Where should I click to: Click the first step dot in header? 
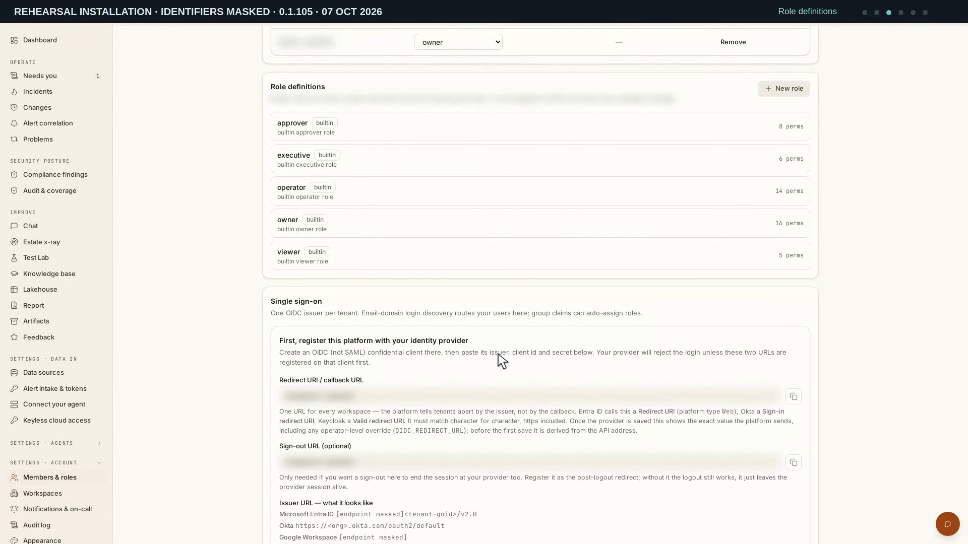click(x=865, y=13)
